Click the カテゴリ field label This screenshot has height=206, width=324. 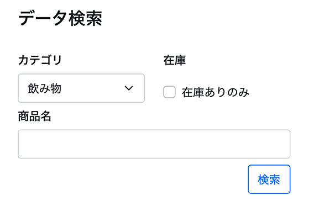click(40, 60)
